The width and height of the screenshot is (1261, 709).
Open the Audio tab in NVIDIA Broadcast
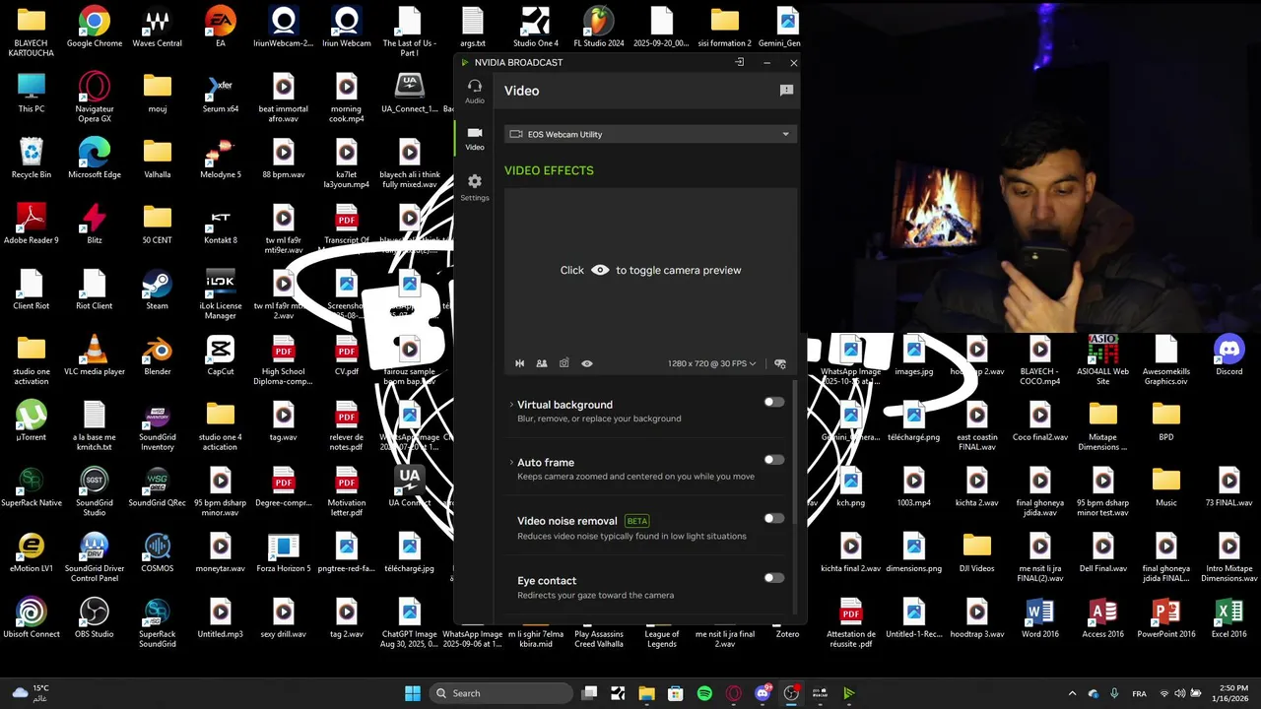[474, 92]
